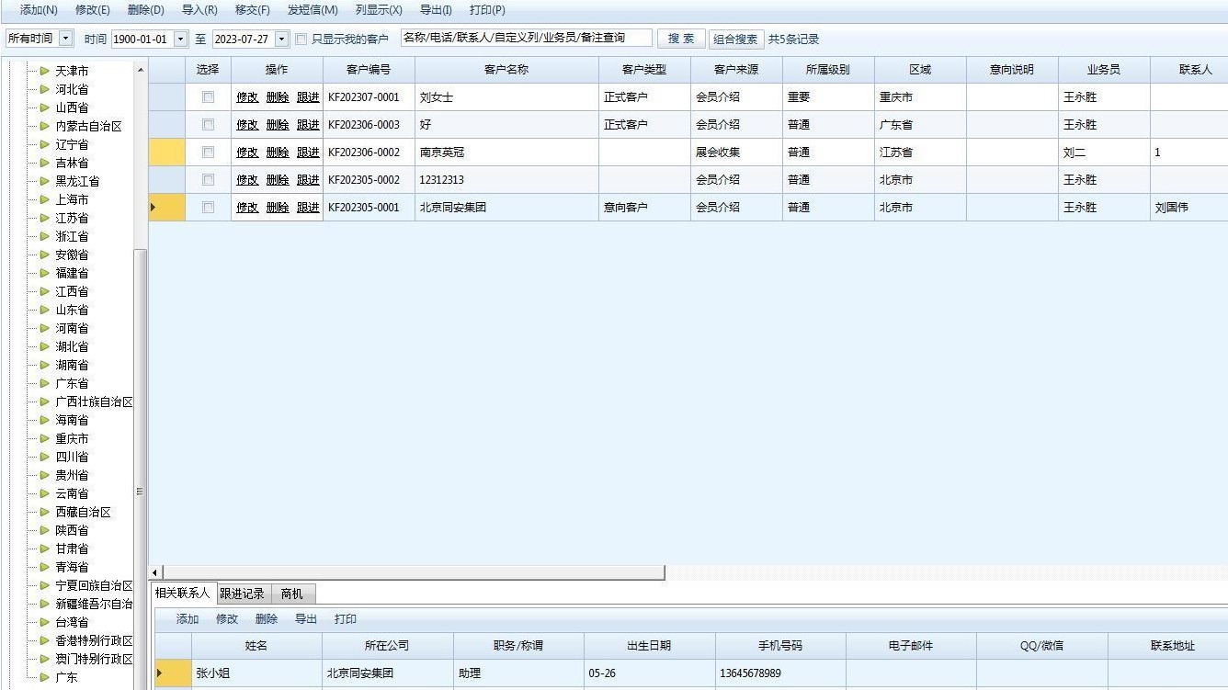Tick the checkbox for 刘女士 row

(x=208, y=97)
